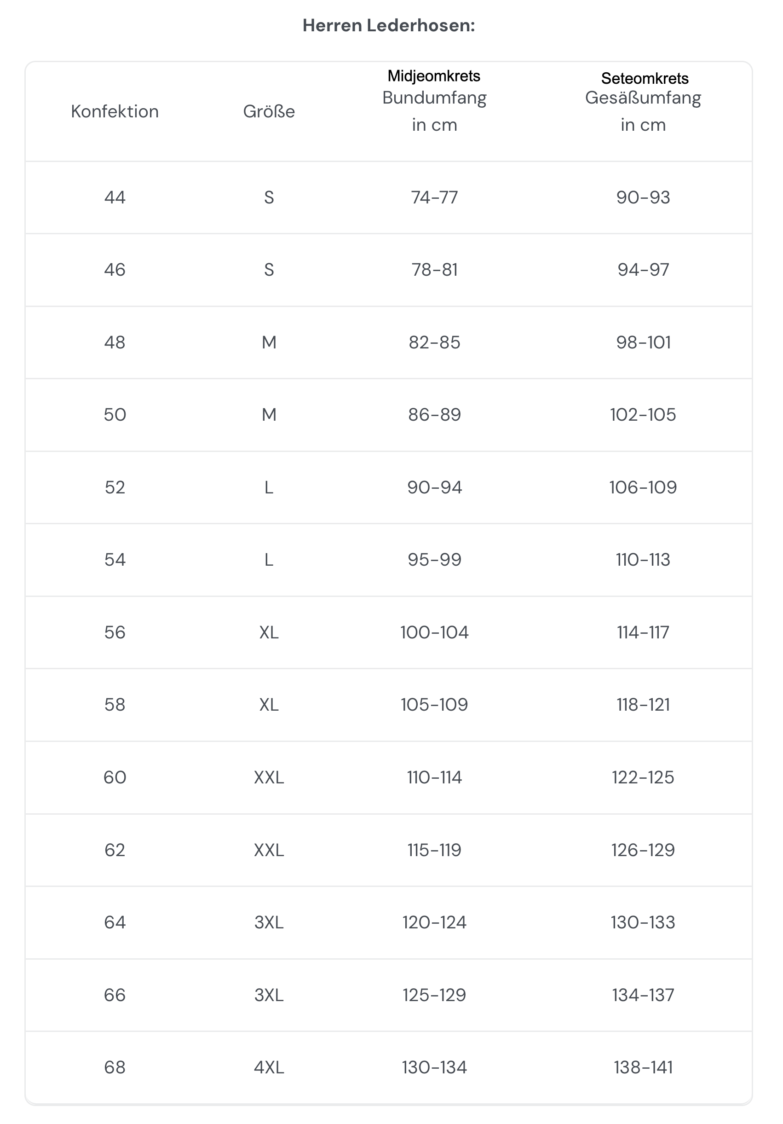The width and height of the screenshot is (783, 1124).
Task: Click the "Herren Lederhosen:" heading
Action: (389, 25)
